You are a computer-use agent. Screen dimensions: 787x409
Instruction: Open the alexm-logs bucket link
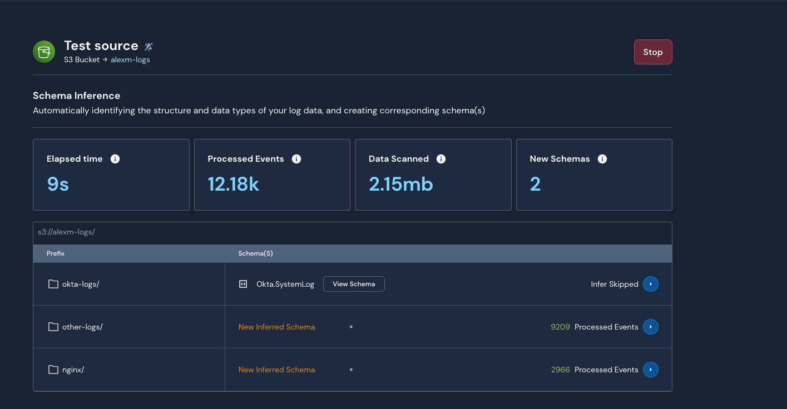(130, 59)
